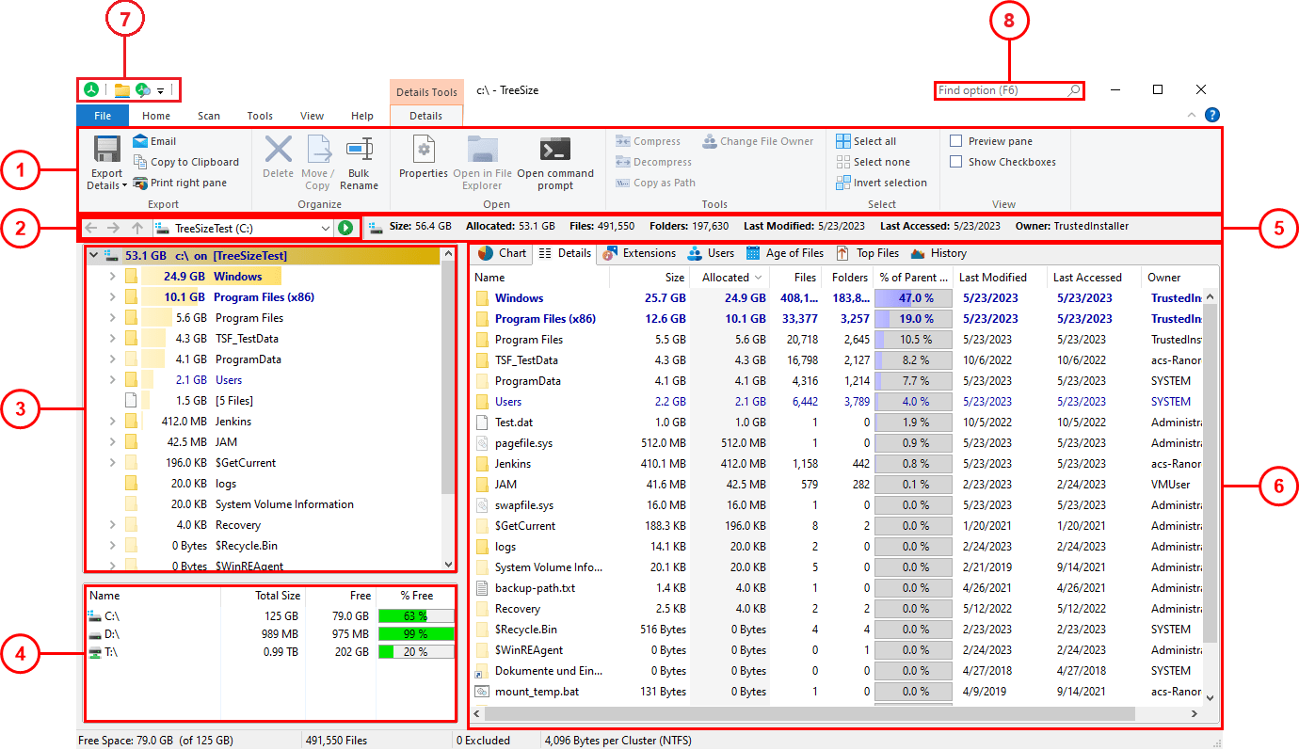The width and height of the screenshot is (1299, 750).
Task: Enable the Preview pane checkbox
Action: (x=956, y=141)
